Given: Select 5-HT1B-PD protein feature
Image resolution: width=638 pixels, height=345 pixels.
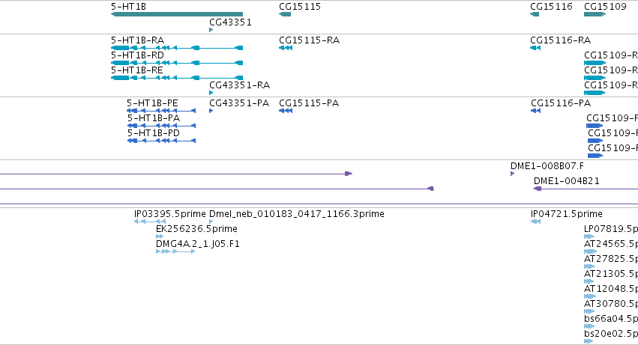Looking at the screenshot, I should click(x=161, y=141).
